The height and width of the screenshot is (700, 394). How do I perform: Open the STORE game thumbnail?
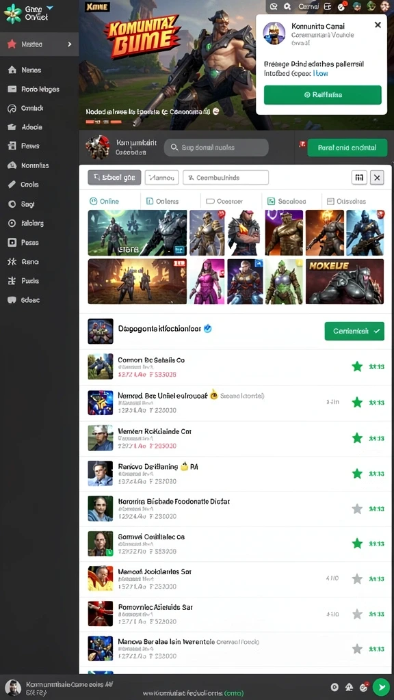coord(137,232)
